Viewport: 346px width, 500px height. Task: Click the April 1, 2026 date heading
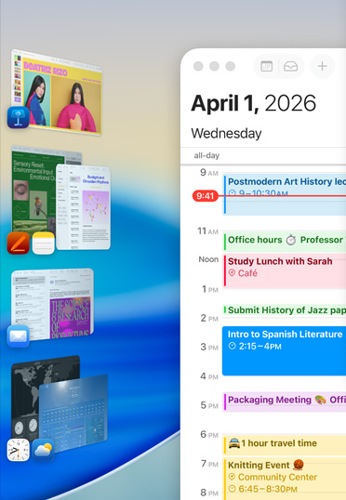[x=253, y=103]
